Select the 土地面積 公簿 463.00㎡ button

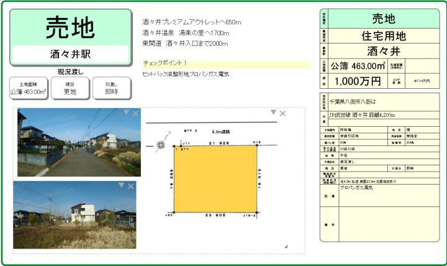[29, 88]
